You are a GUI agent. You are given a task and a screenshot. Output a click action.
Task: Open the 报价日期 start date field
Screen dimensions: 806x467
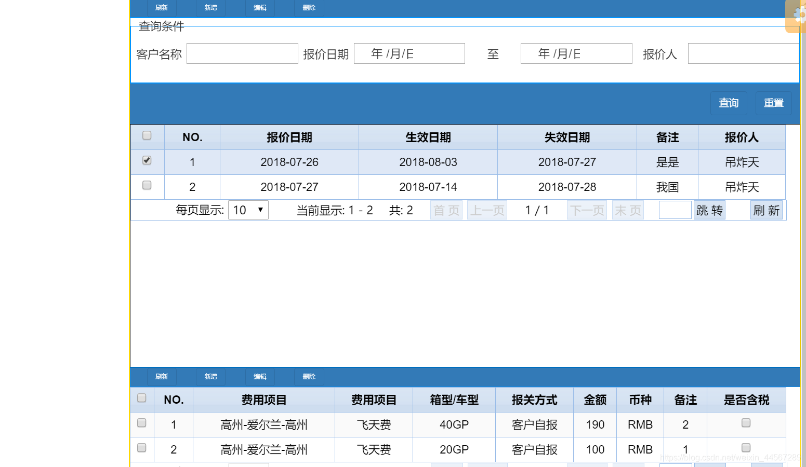coord(409,53)
